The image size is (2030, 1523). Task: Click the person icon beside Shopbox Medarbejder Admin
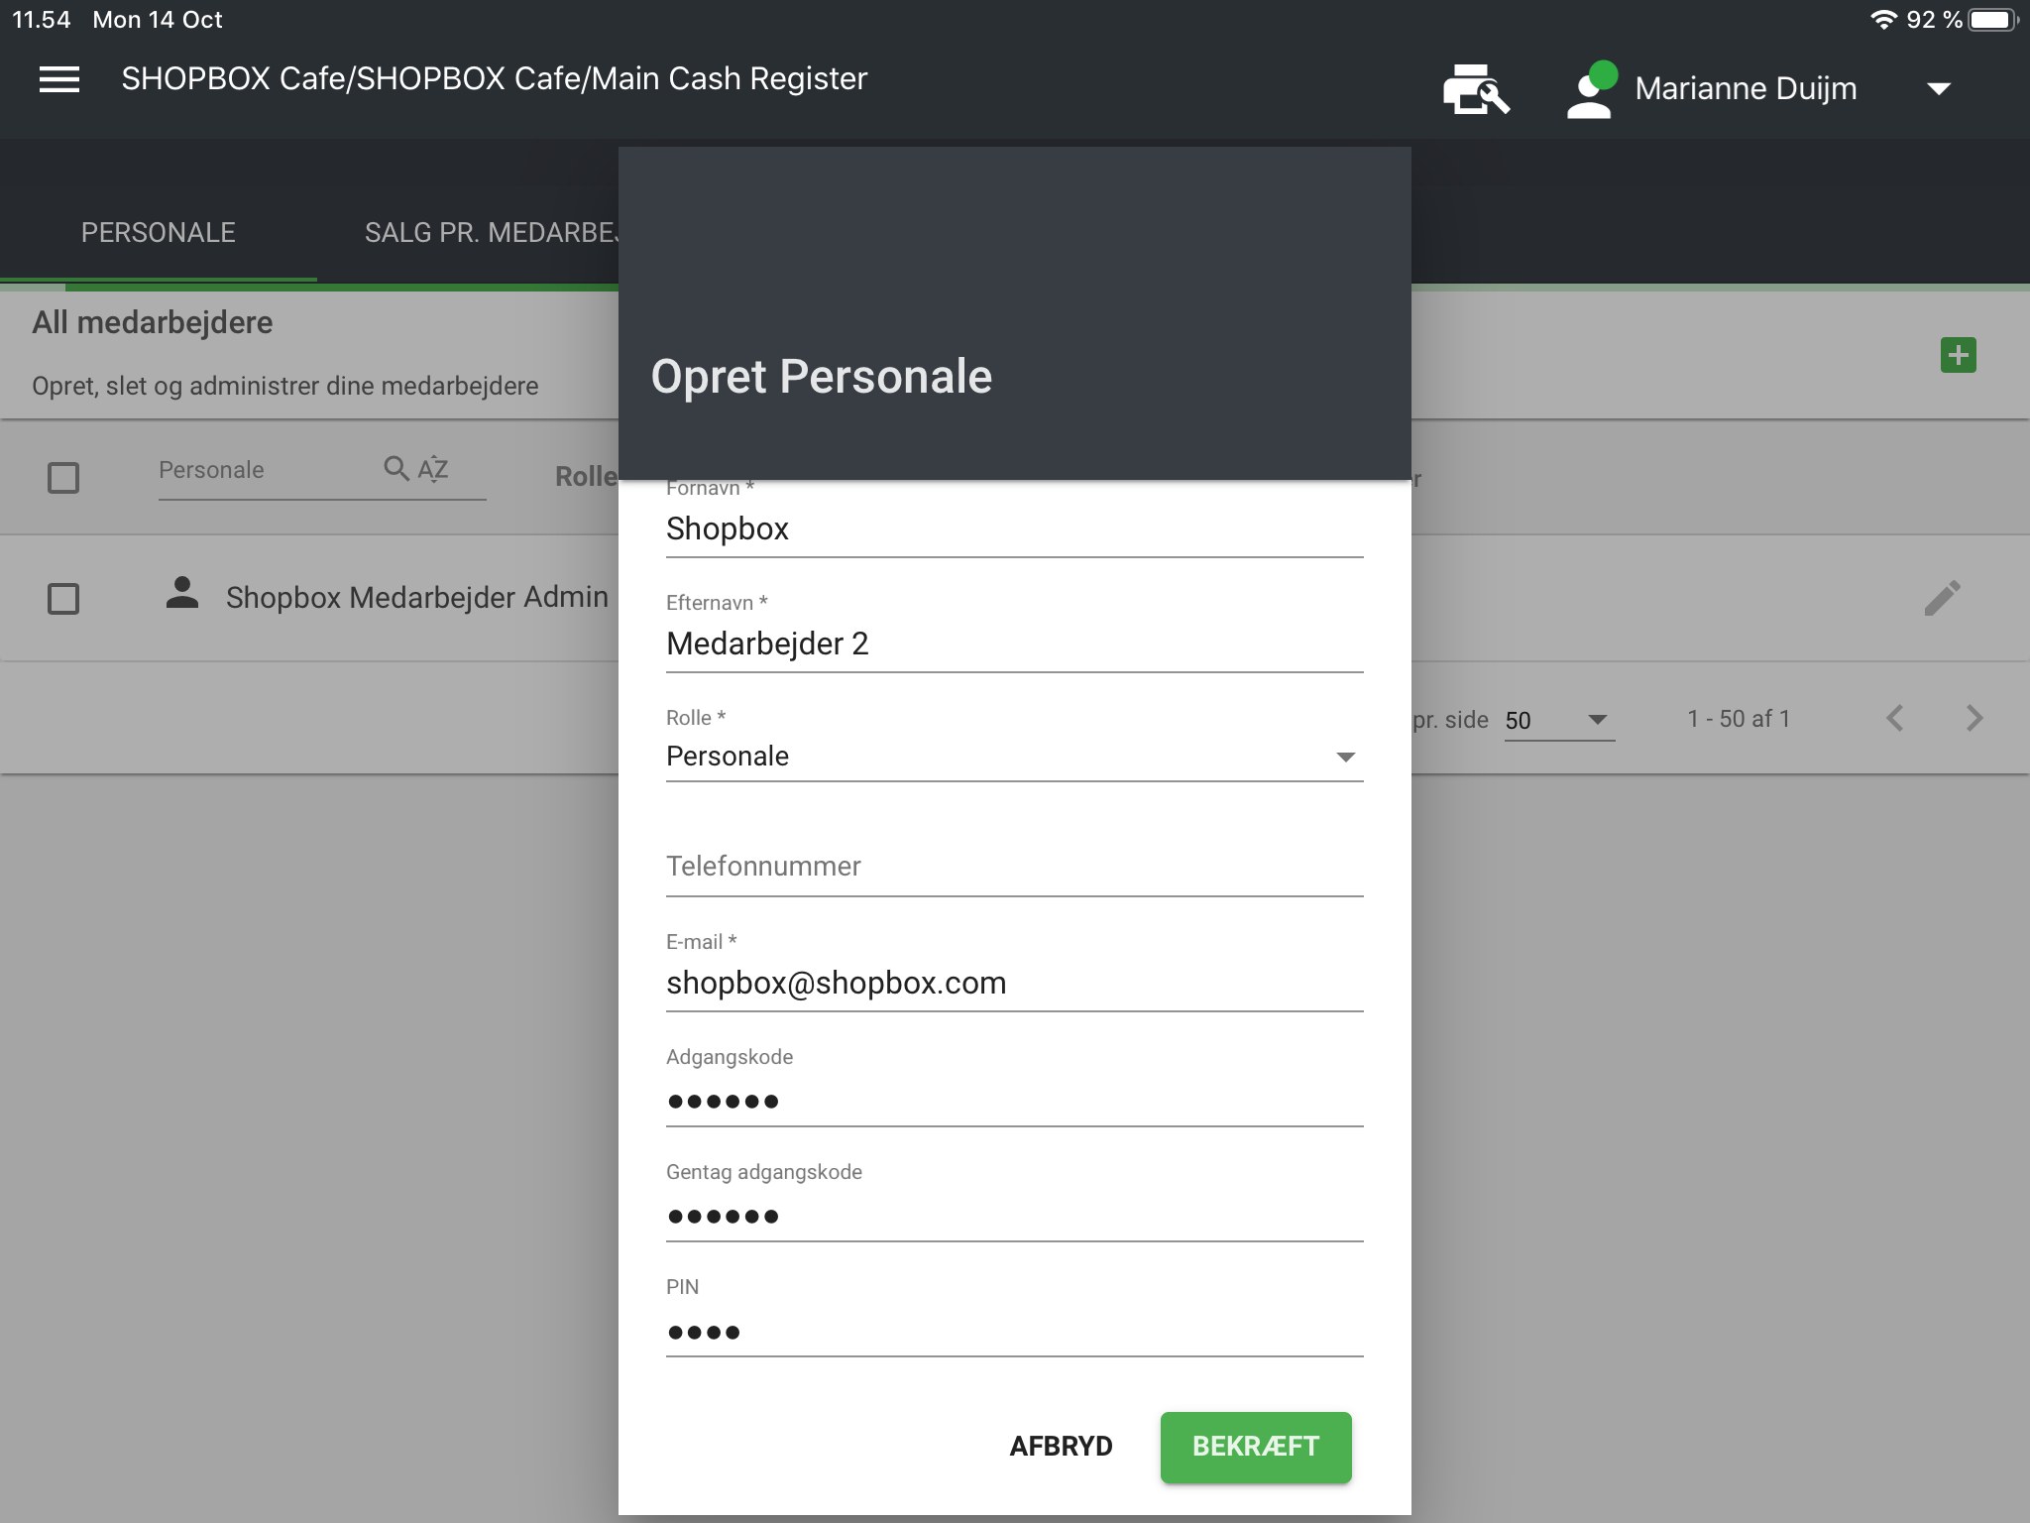[182, 593]
